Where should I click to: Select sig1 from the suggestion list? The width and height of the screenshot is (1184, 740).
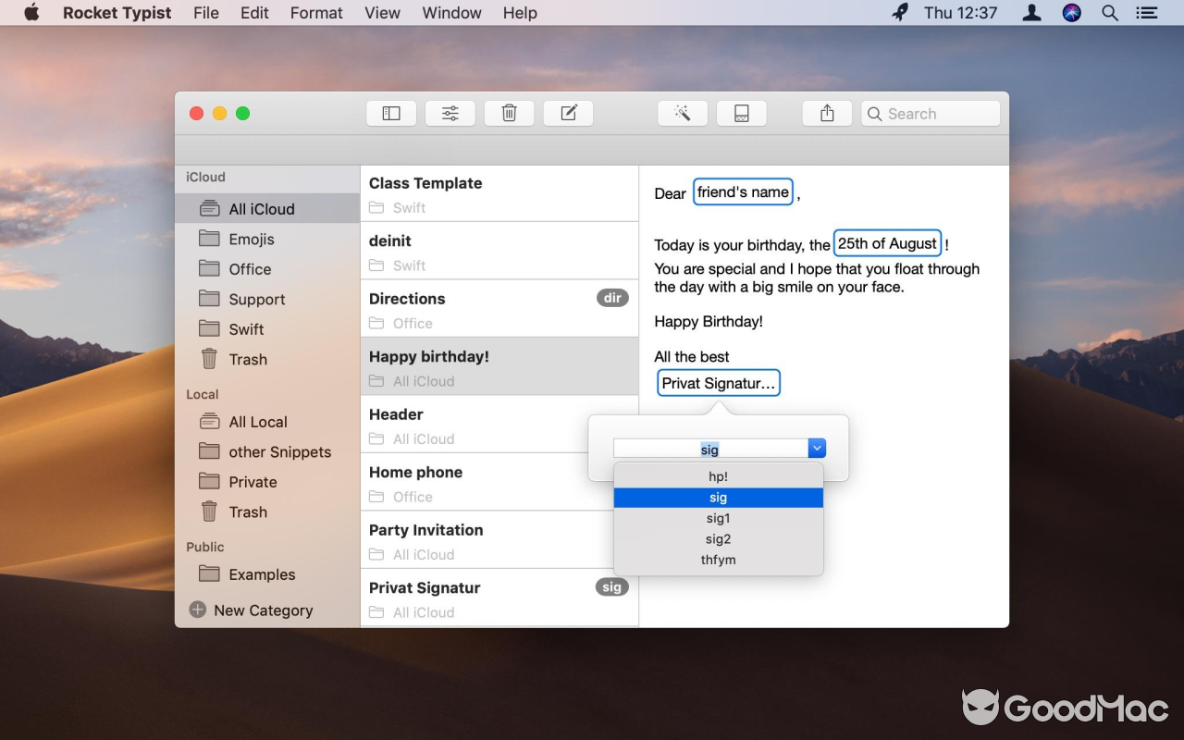[x=719, y=518]
